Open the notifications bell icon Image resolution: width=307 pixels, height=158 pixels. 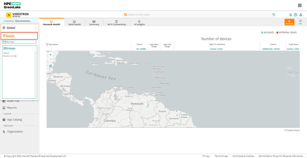[291, 15]
